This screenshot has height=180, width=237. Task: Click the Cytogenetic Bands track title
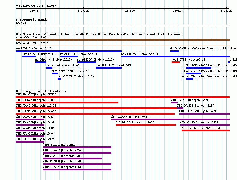(x=32, y=20)
